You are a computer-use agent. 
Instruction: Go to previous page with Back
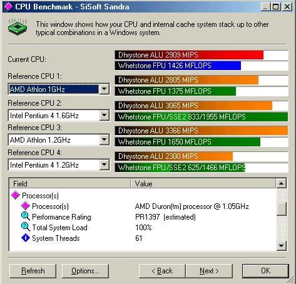coord(162,271)
